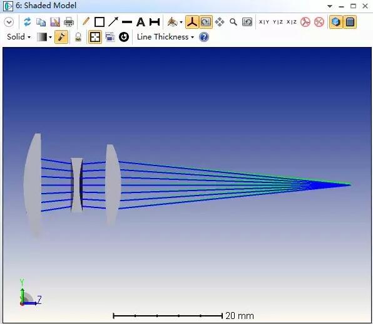Toggle the window lock icon
373x324 pixels.
coord(78,37)
